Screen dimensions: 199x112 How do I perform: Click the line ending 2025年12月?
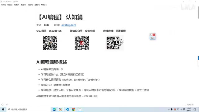[67, 96]
